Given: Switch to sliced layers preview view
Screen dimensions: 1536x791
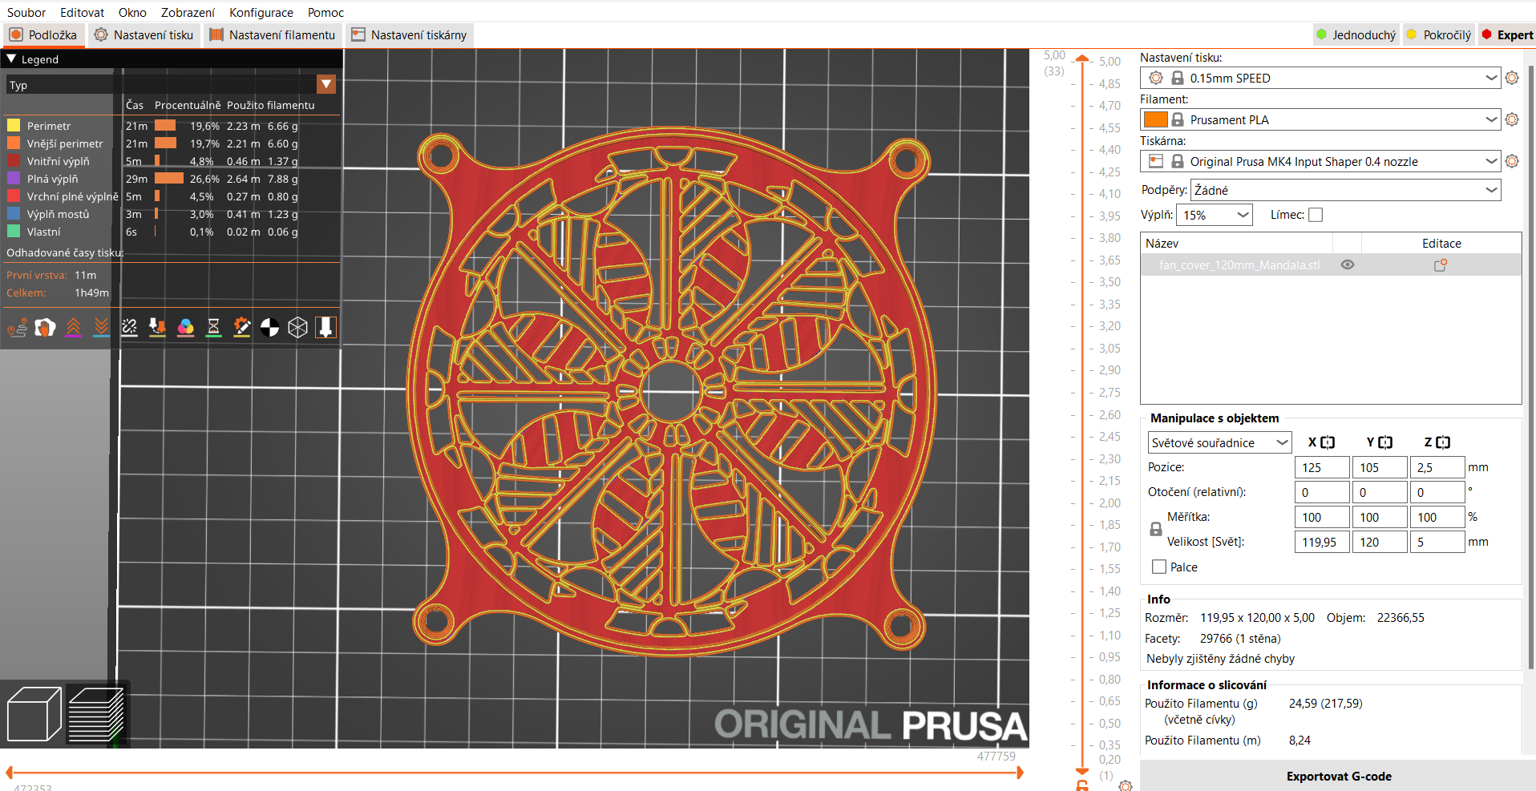Looking at the screenshot, I should tap(95, 714).
